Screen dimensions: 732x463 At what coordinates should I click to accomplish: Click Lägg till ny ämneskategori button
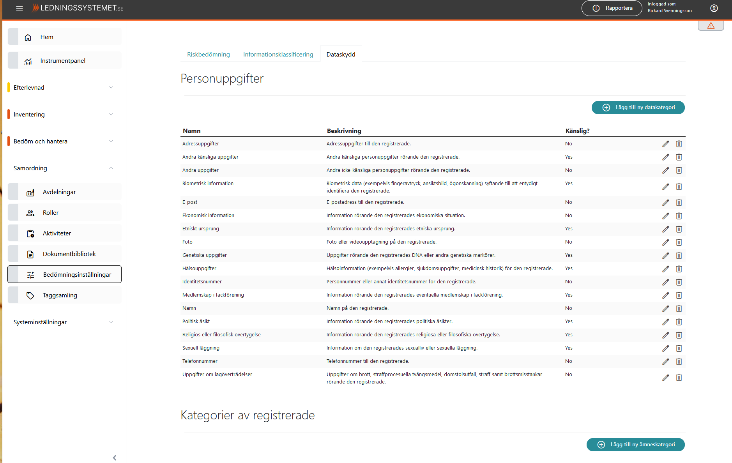tap(635, 445)
